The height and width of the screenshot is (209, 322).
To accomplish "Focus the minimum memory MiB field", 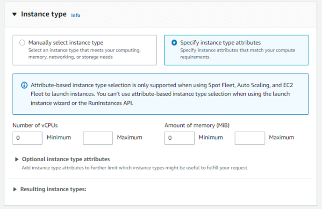I will (x=179, y=138).
